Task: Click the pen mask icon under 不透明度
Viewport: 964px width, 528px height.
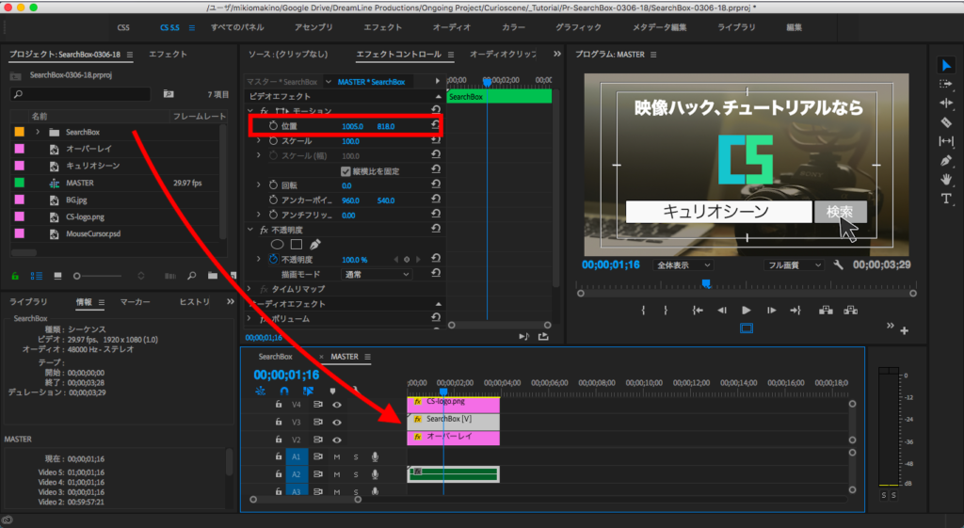Action: tap(314, 245)
